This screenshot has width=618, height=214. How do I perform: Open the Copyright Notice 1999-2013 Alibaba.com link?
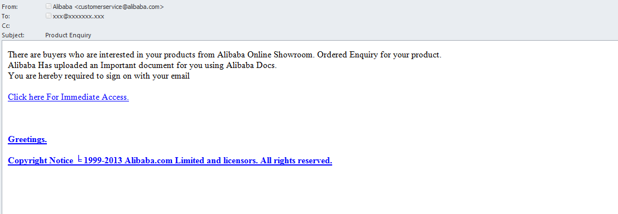pyautogui.click(x=170, y=160)
